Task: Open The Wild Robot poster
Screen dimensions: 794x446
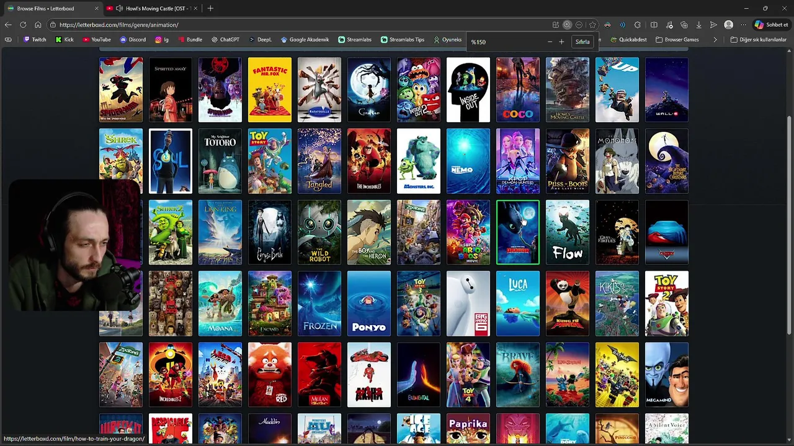Action: point(319,232)
